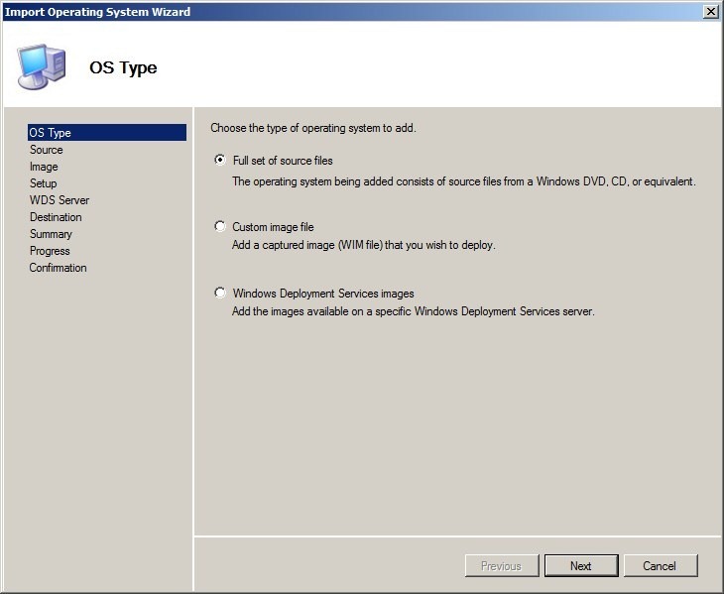This screenshot has height=594, width=724.
Task: Select the Image step in wizard list
Action: [x=44, y=167]
